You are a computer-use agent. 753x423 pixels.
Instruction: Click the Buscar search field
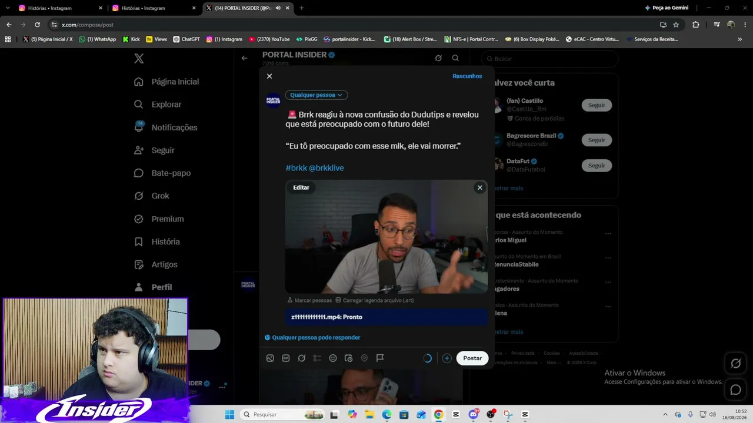[x=550, y=59]
